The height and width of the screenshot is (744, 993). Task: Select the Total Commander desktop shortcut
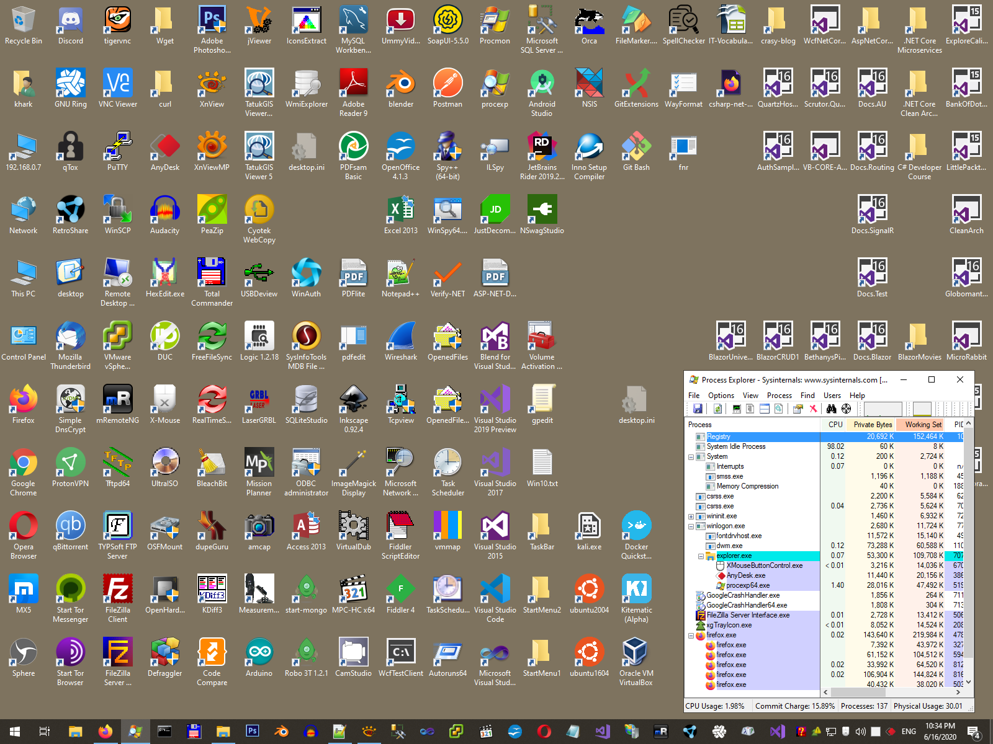point(212,283)
